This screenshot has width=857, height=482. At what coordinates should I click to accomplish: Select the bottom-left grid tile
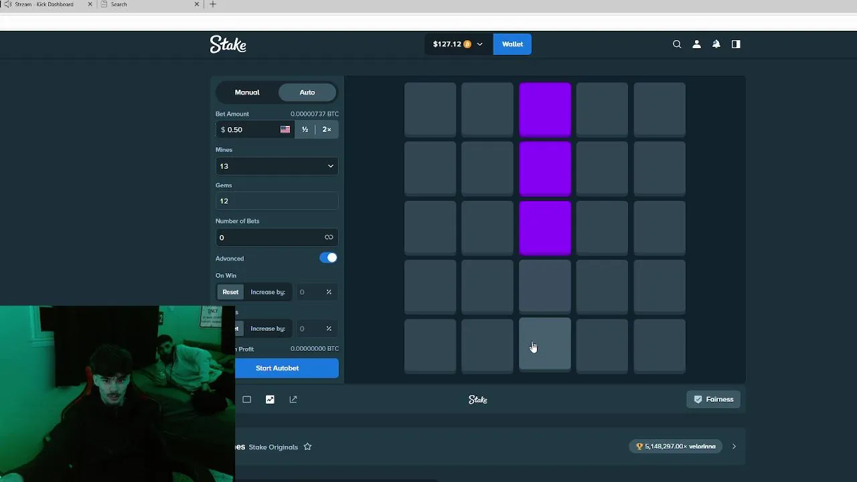[431, 346]
